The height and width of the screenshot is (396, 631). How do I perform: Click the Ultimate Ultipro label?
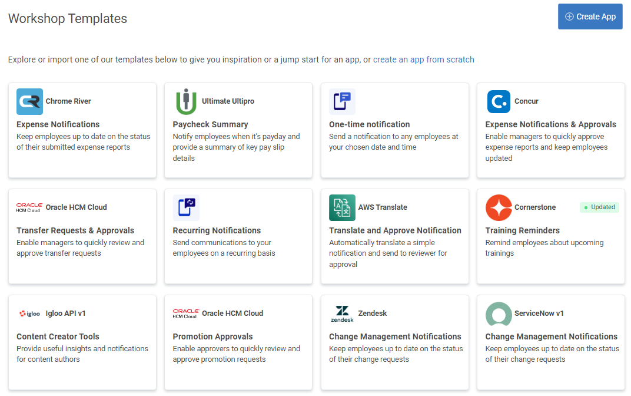[228, 101]
